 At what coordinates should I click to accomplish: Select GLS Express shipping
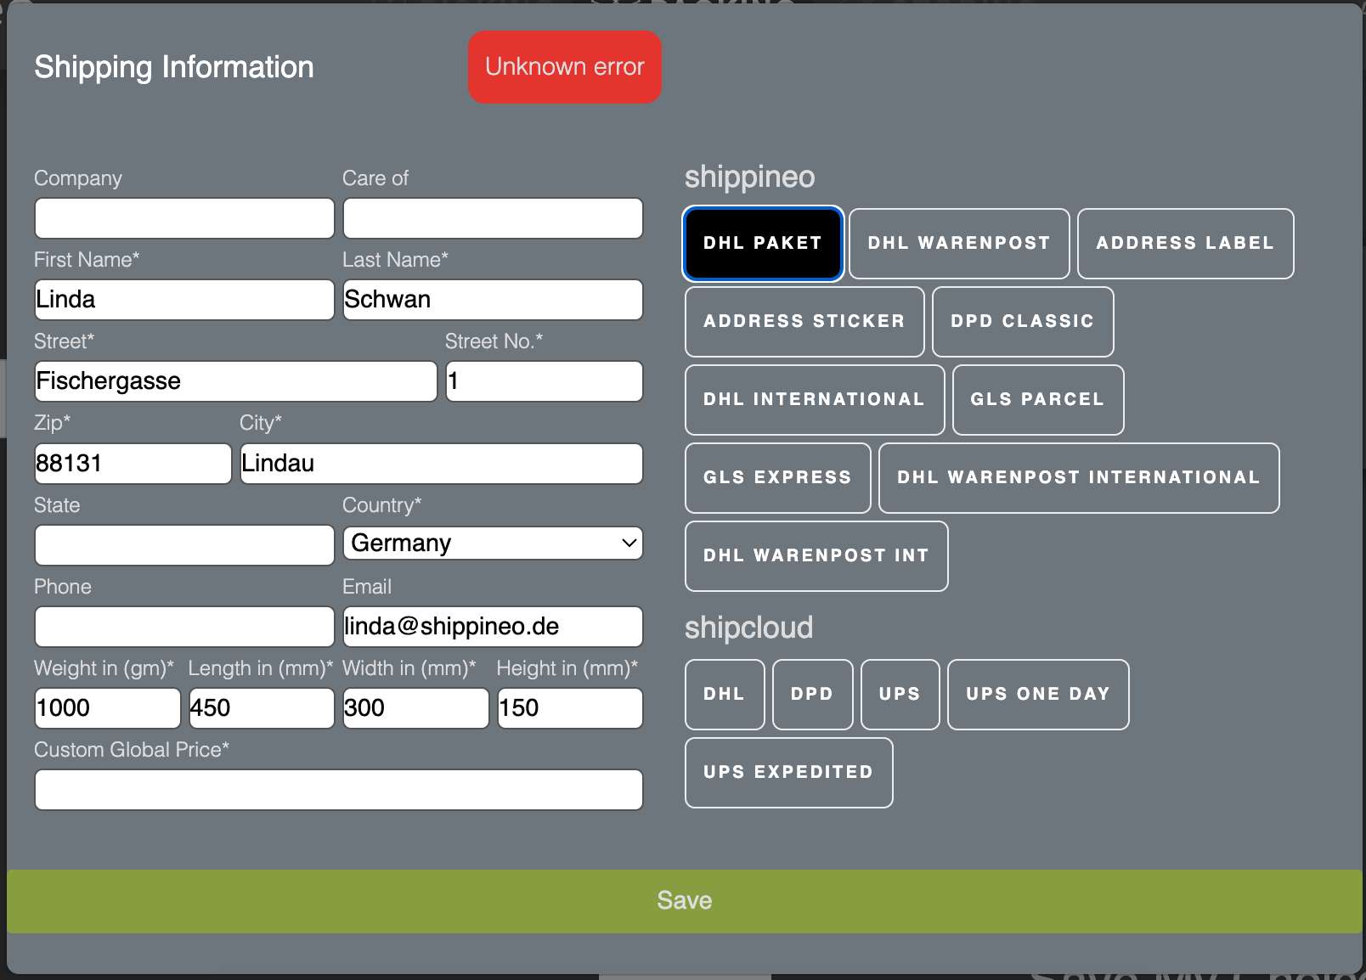778,478
